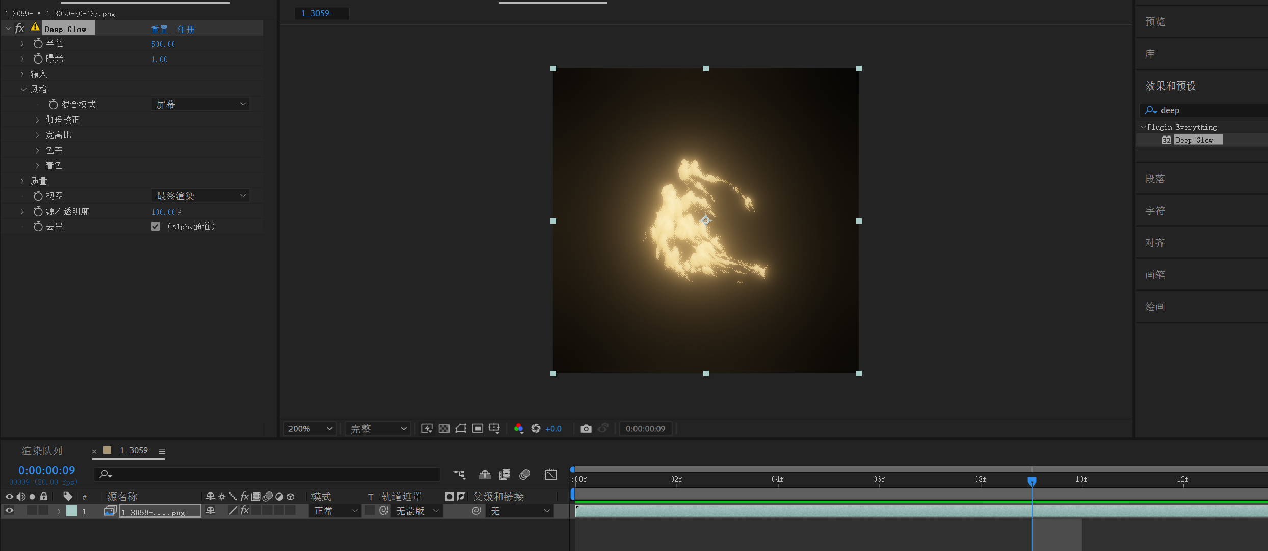
Task: Open the graph editor icon
Action: point(551,475)
